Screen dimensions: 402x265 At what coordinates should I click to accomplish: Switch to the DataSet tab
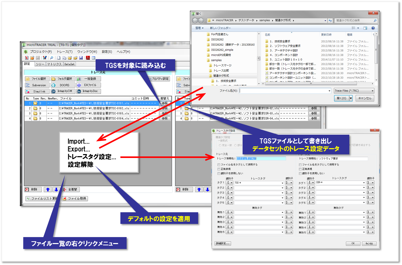(69, 64)
